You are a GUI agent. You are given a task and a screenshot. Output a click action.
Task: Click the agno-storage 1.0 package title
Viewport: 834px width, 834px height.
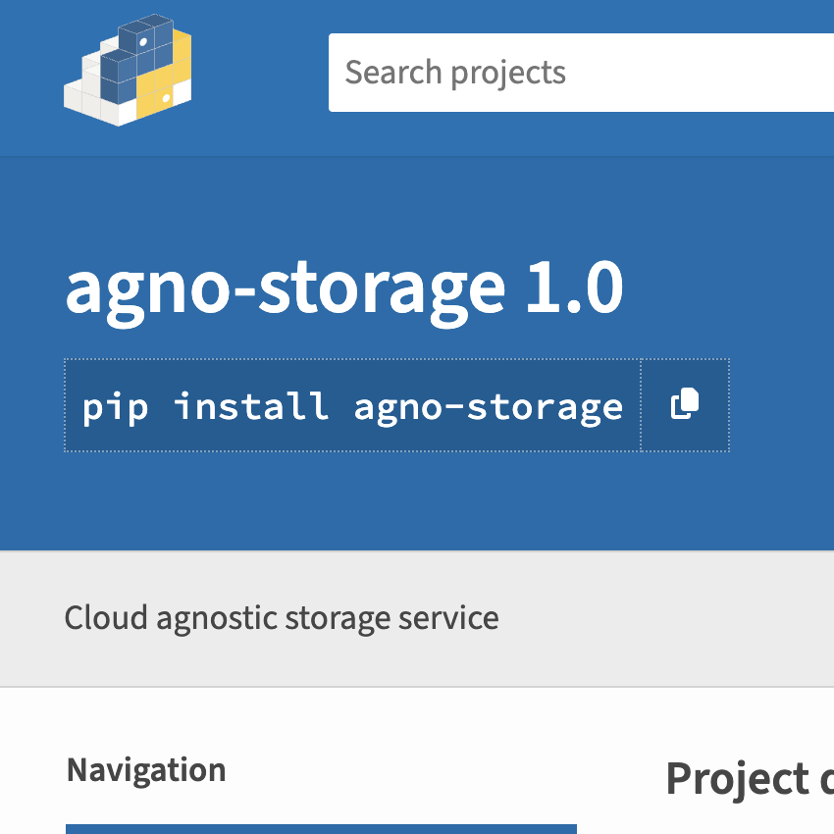click(x=343, y=287)
